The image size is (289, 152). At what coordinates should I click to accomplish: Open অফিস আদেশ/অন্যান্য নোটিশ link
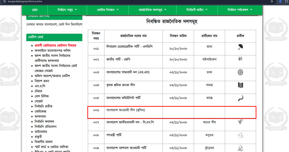(52, 76)
